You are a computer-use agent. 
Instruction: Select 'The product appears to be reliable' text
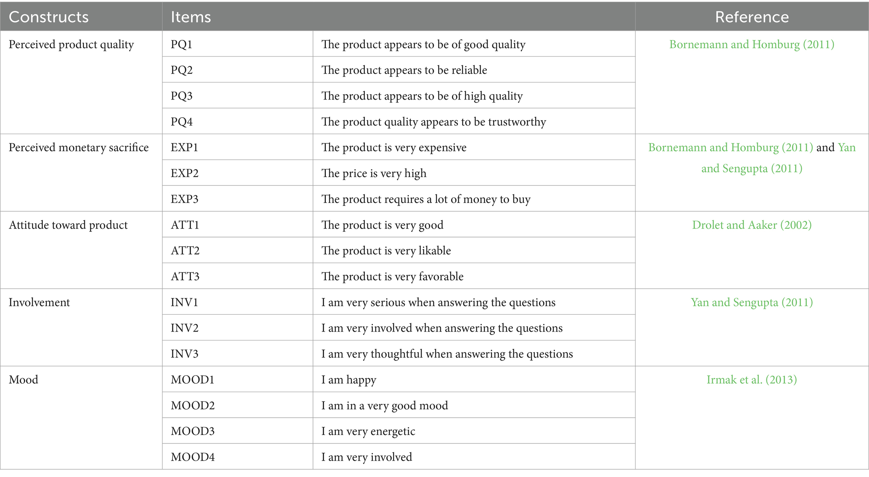pyautogui.click(x=404, y=70)
